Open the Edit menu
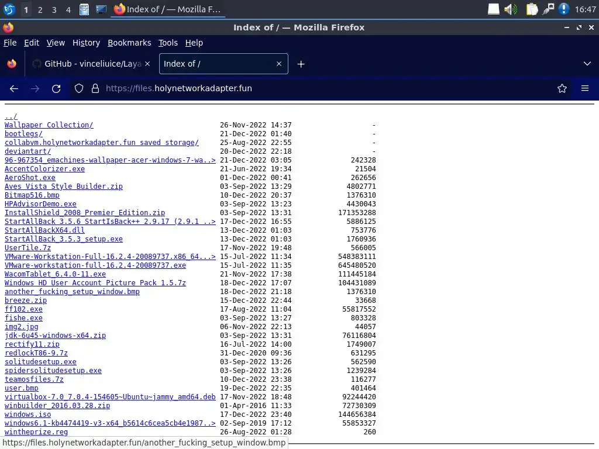This screenshot has height=449, width=599. point(32,43)
